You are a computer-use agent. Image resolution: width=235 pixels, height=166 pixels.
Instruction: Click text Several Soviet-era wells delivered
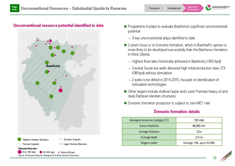179,71
